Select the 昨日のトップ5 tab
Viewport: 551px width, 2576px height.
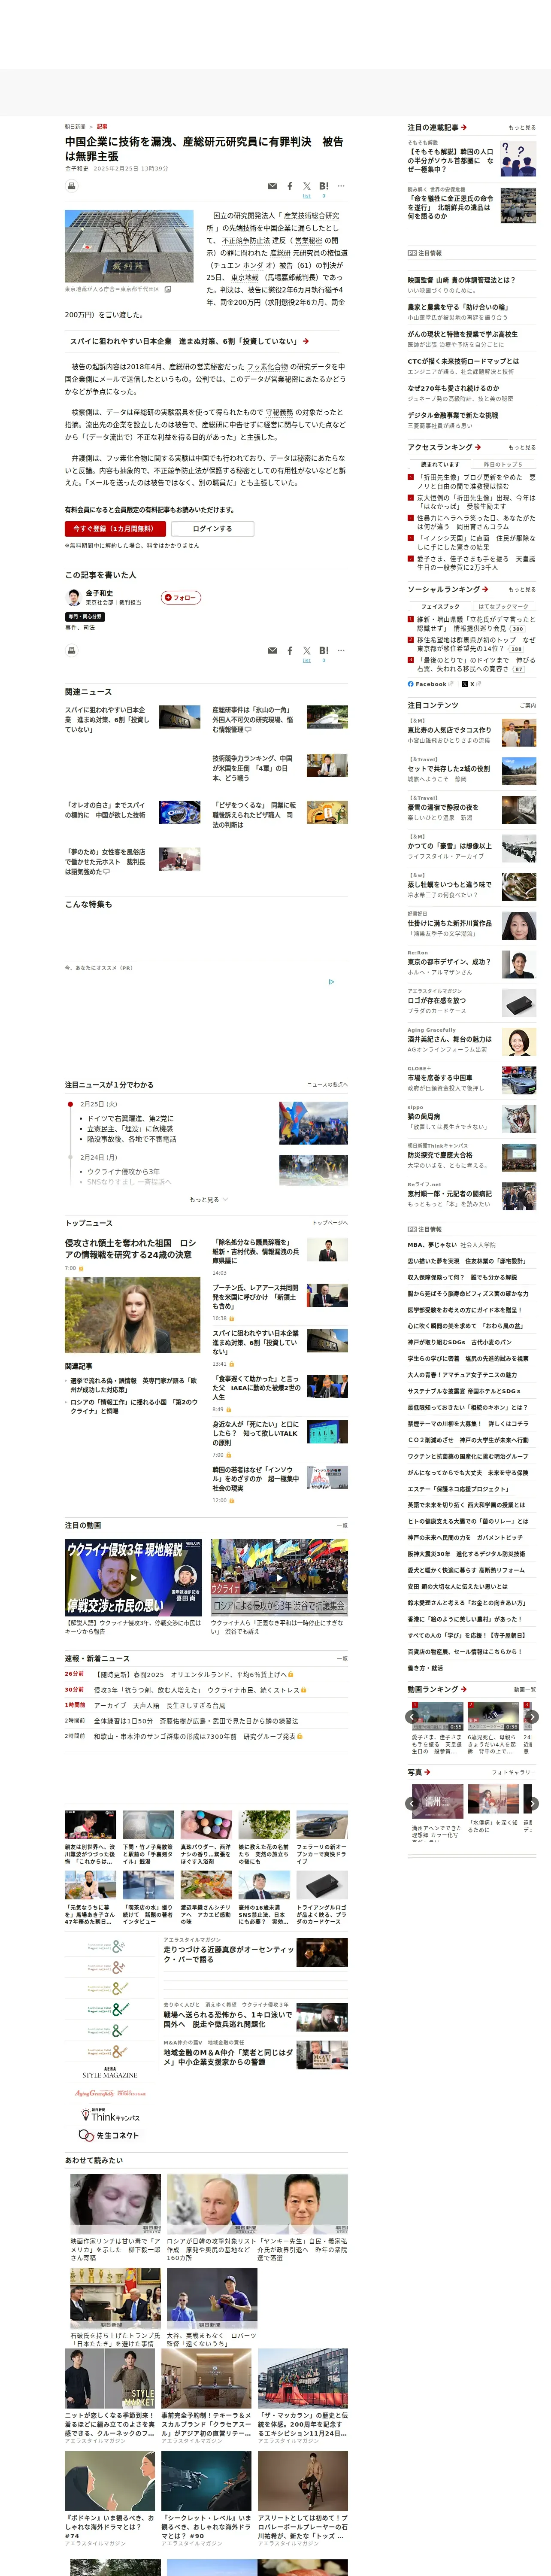point(503,464)
